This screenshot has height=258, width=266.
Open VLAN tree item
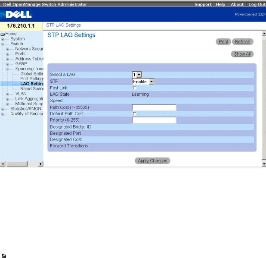click(x=21, y=94)
